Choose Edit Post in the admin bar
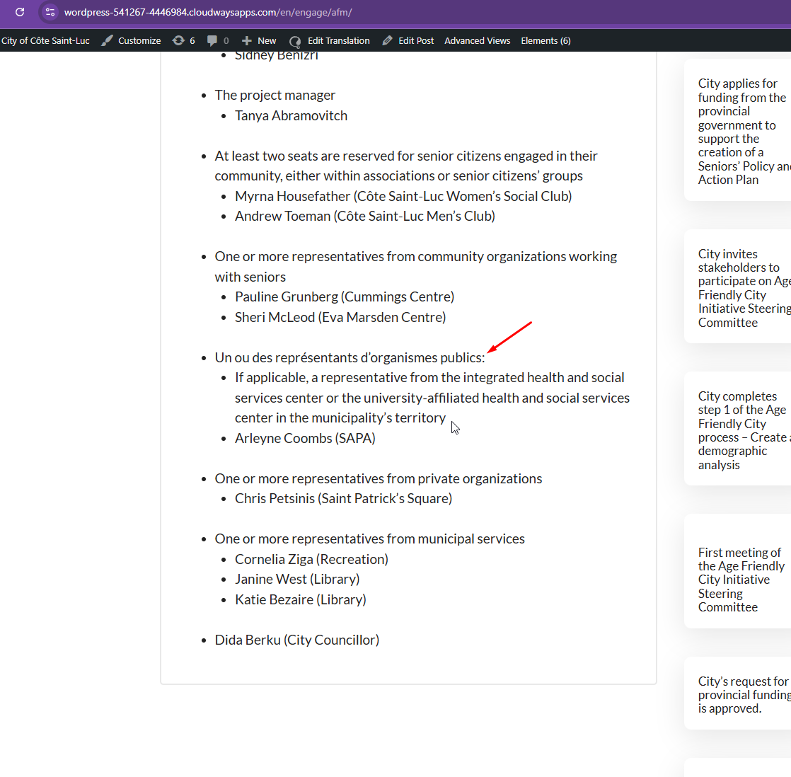 [408, 41]
